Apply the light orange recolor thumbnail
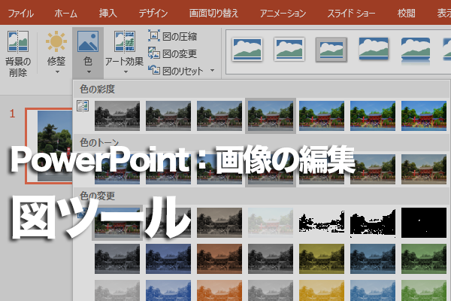This screenshot has width=451, height=301. 219,290
